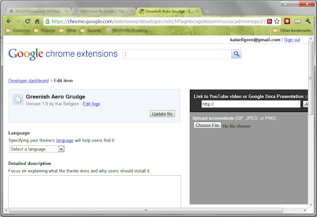Switch to the second blurred browser tab
Screen dimensions: 317x217
tap(103, 11)
